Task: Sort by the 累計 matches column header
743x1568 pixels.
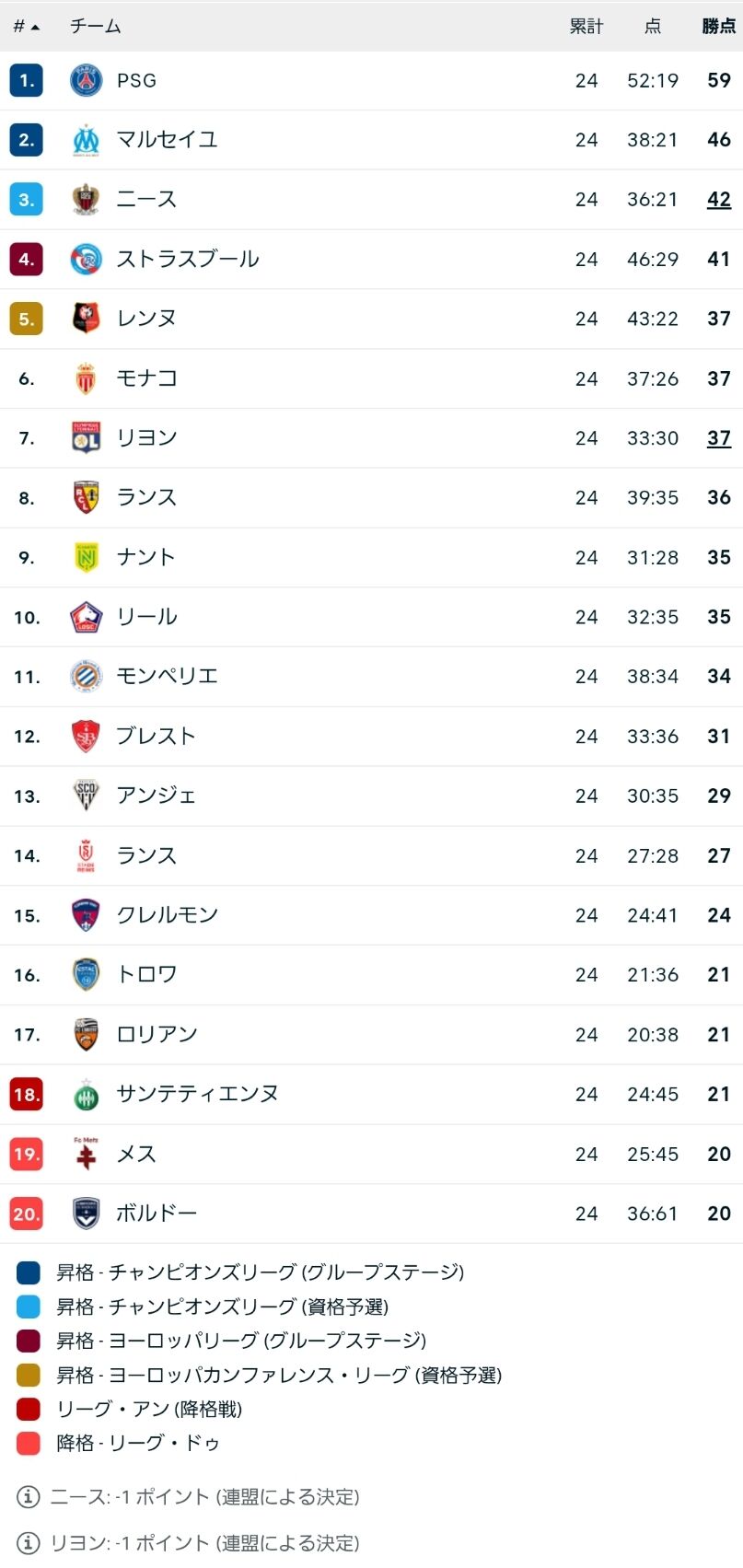Action: pos(586,27)
